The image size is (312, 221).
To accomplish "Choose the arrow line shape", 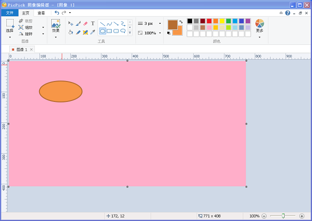I will (x=116, y=24).
